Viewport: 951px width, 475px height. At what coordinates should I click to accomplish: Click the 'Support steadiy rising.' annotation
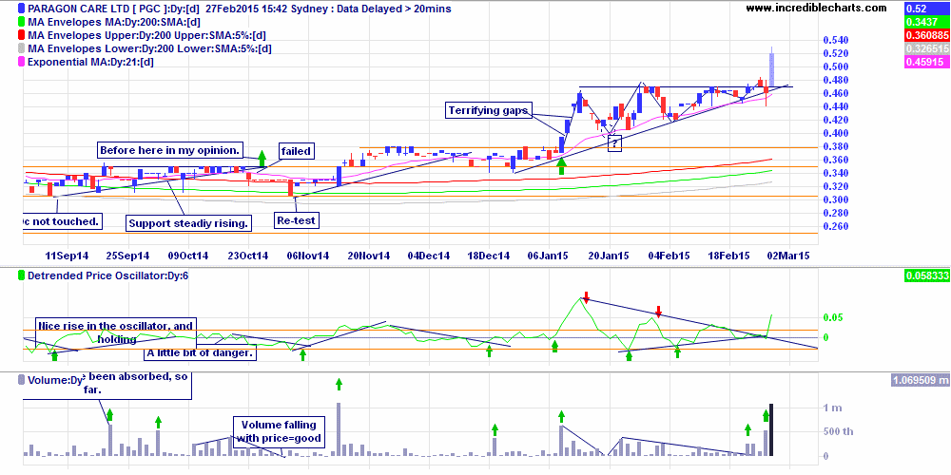[188, 223]
